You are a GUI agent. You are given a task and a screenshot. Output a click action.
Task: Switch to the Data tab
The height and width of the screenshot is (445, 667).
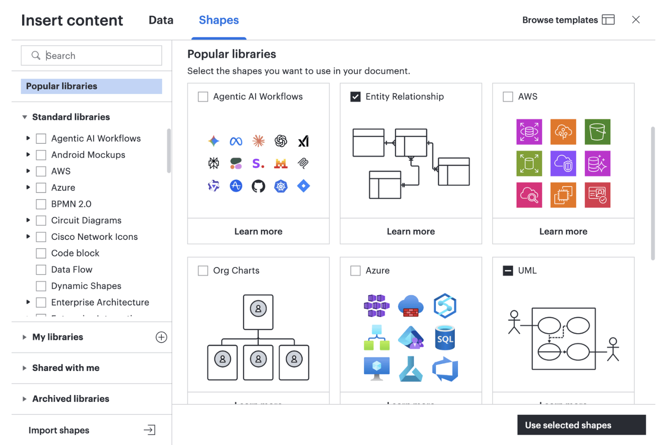coord(161,20)
